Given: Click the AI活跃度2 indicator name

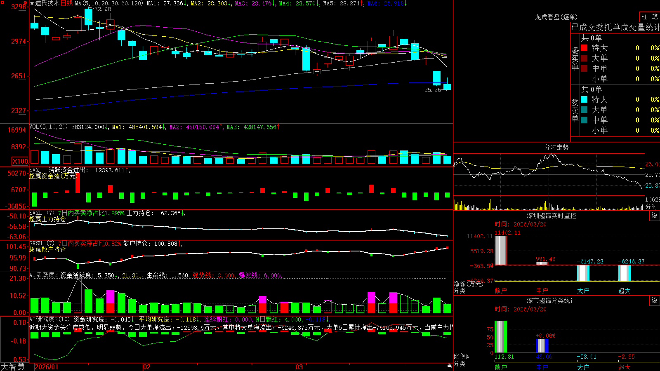Looking at the screenshot, I should (43, 275).
